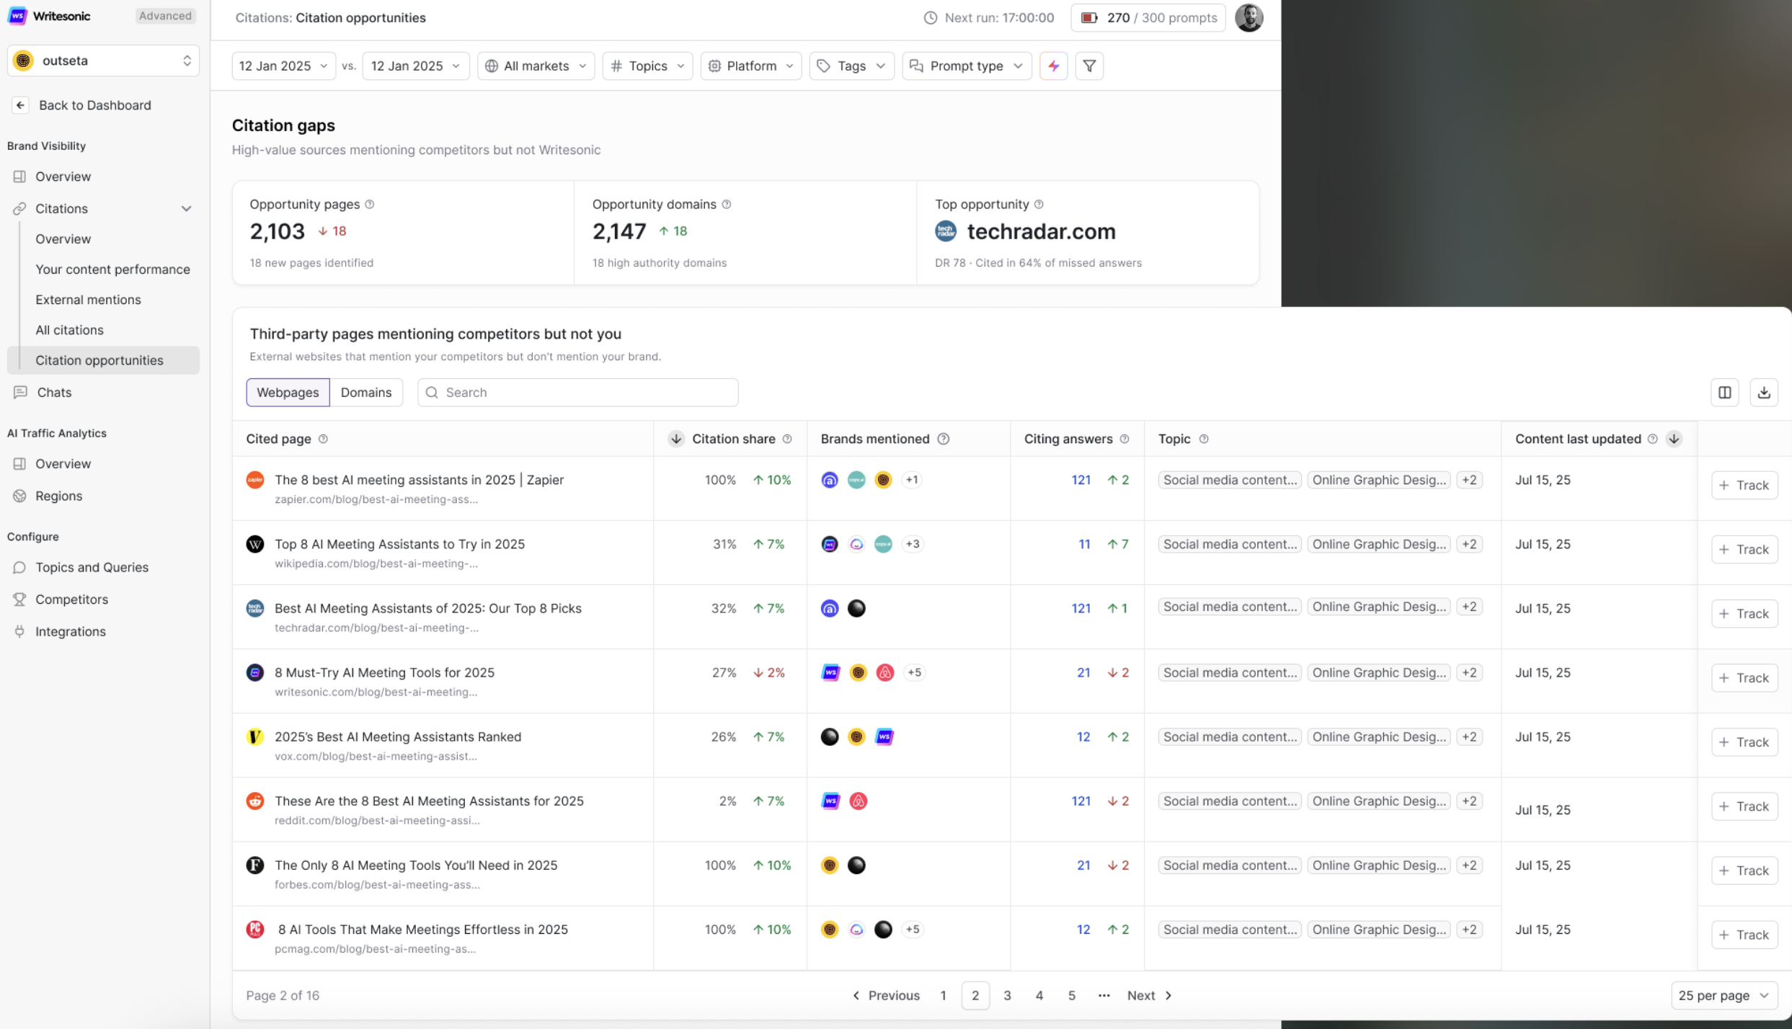Image resolution: width=1792 pixels, height=1029 pixels.
Task: Open the funnel filter icon
Action: (1089, 66)
